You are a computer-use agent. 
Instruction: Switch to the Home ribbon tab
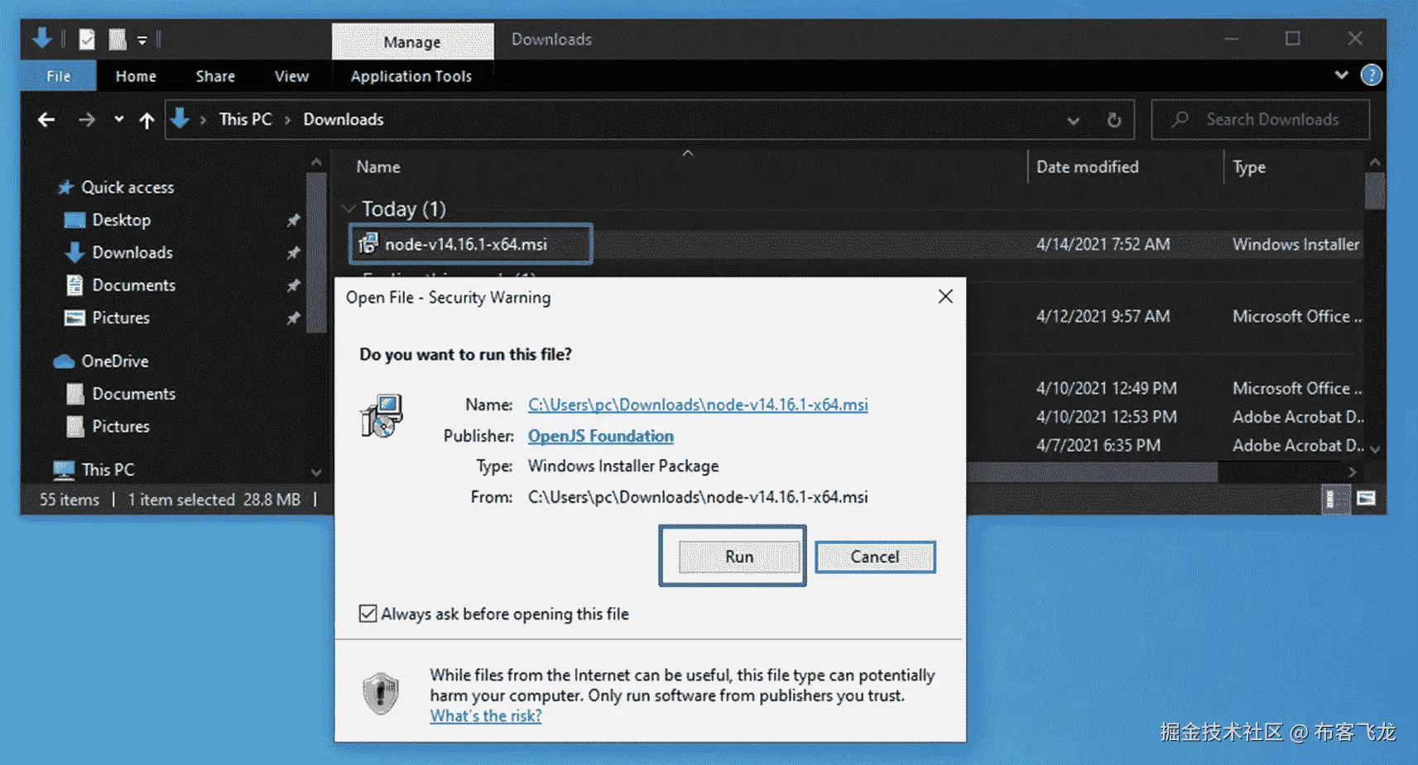(136, 76)
